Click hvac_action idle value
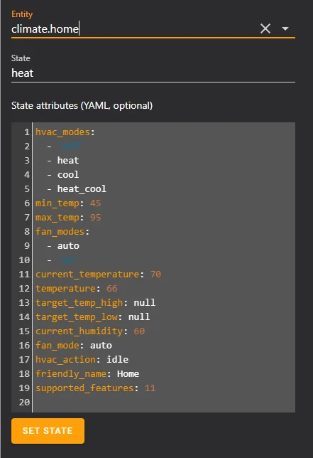Image resolution: width=313 pixels, height=458 pixels. (x=117, y=360)
